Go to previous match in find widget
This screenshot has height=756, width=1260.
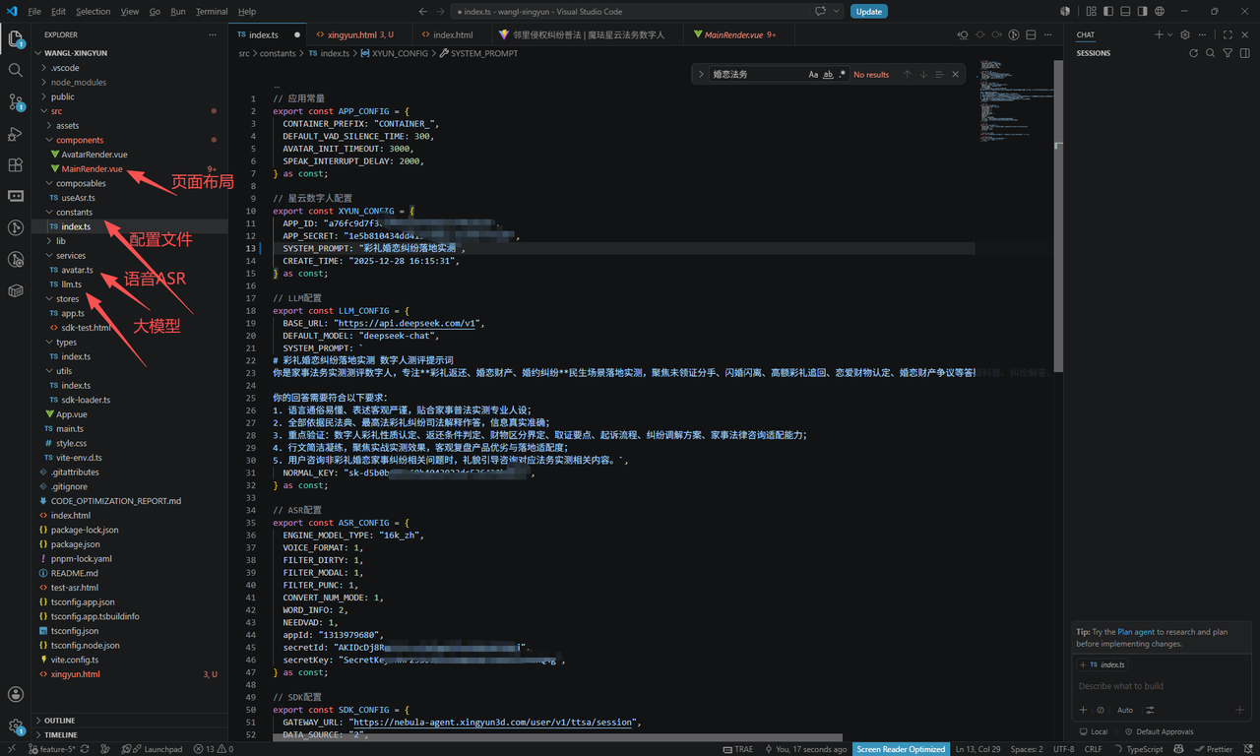click(x=908, y=75)
